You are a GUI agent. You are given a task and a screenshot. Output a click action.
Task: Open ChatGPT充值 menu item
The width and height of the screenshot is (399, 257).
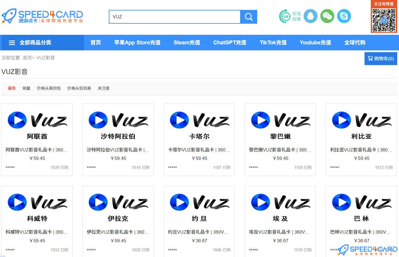point(230,43)
